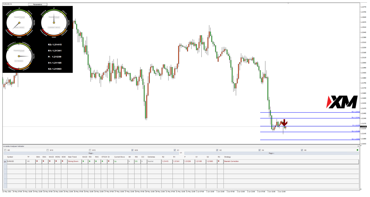Click the DI down arrow for EURUSD
The height and width of the screenshot is (197, 370).
(109, 161)
